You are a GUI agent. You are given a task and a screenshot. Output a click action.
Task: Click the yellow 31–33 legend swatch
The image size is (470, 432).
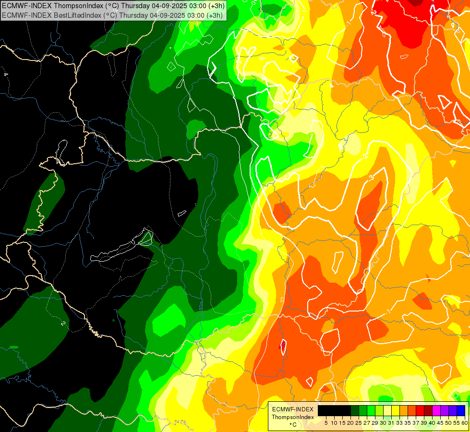(x=396, y=410)
